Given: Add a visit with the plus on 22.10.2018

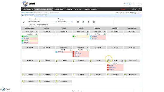Looking at the screenshot, I should (x=23, y=74).
